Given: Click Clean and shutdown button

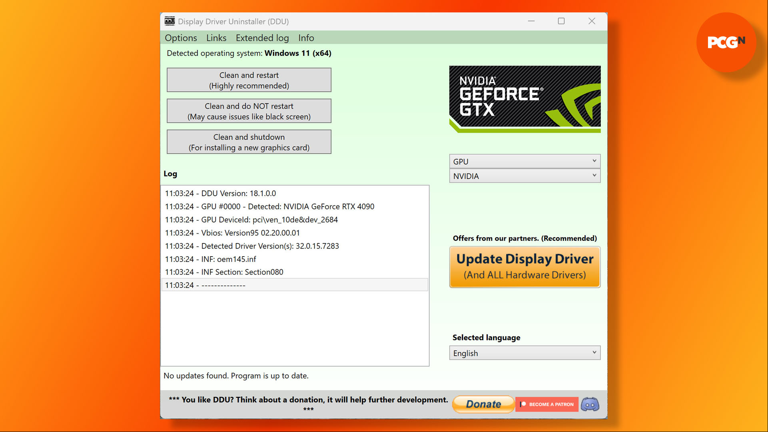Looking at the screenshot, I should point(249,142).
